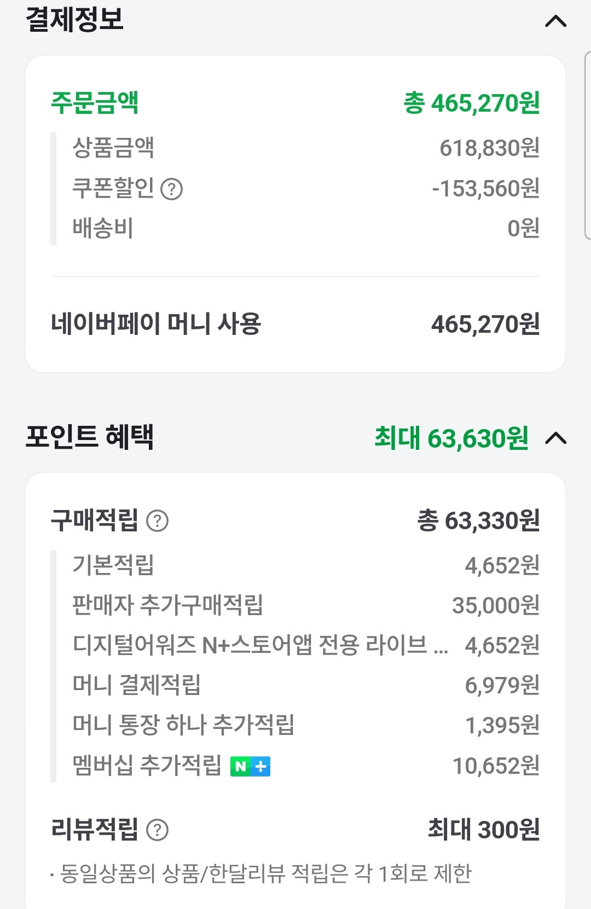
Task: Open help icon next to 구매적립
Action: [158, 520]
